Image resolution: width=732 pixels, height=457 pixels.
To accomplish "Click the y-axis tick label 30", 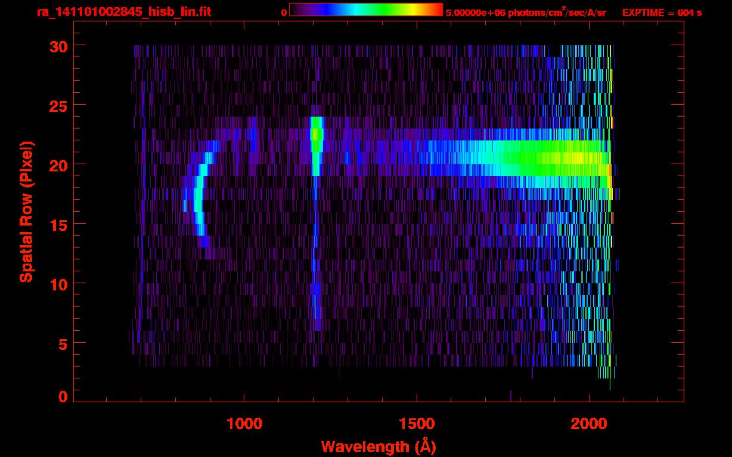I will pos(57,46).
